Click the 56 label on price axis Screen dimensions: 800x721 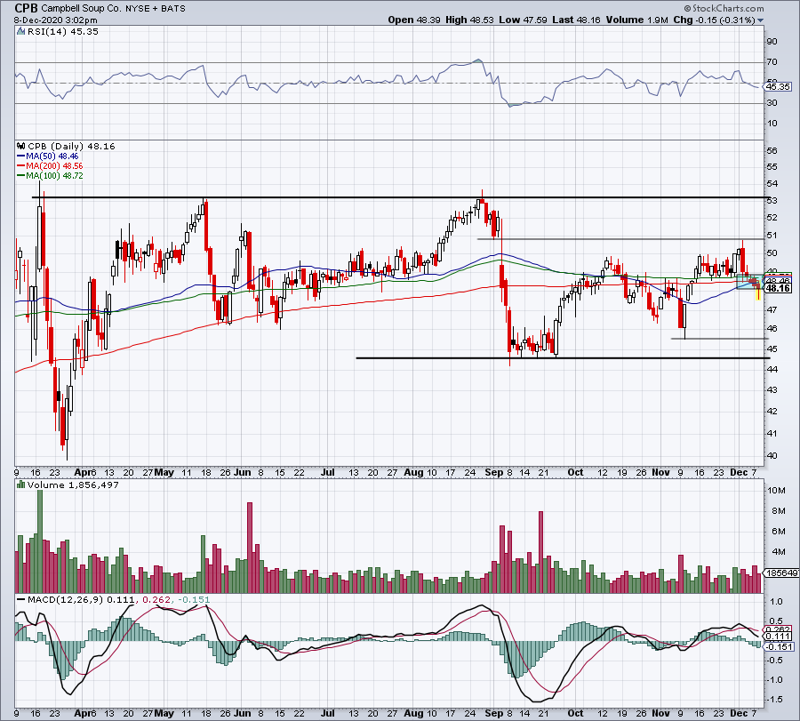tap(772, 150)
